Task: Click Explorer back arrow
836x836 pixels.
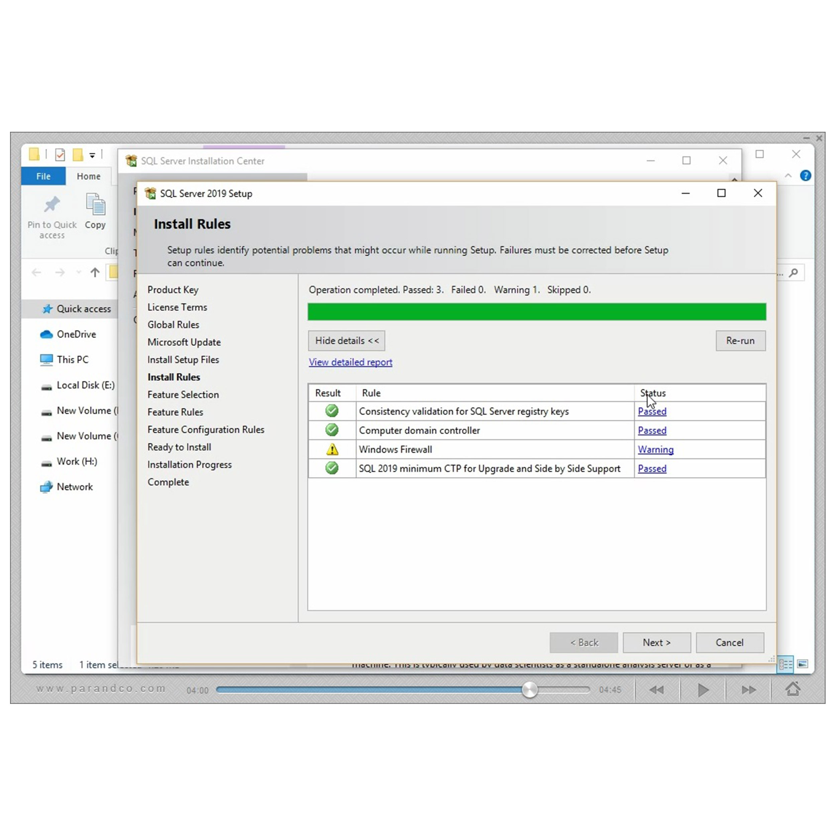Action: pos(37,272)
